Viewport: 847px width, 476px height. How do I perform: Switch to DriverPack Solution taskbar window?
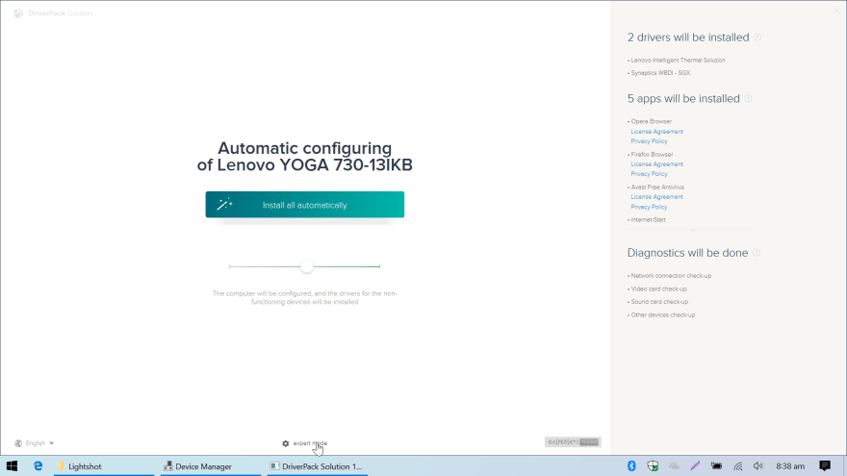[x=318, y=466]
